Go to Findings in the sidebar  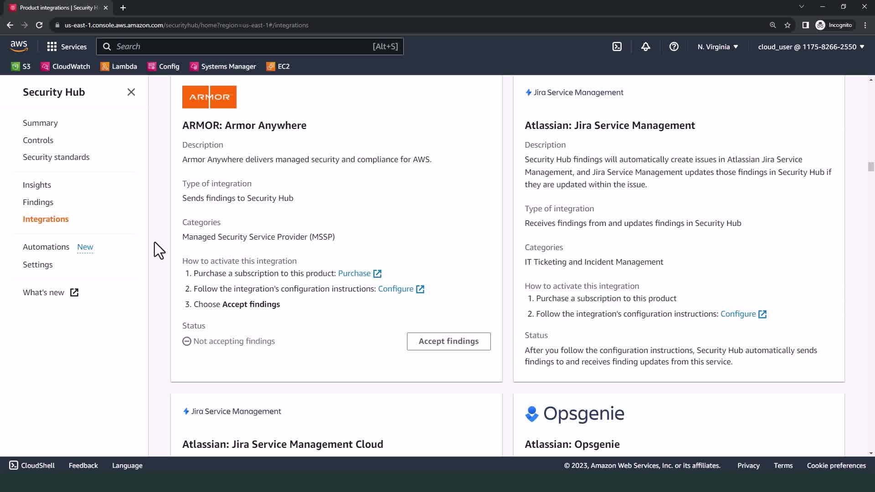point(38,202)
